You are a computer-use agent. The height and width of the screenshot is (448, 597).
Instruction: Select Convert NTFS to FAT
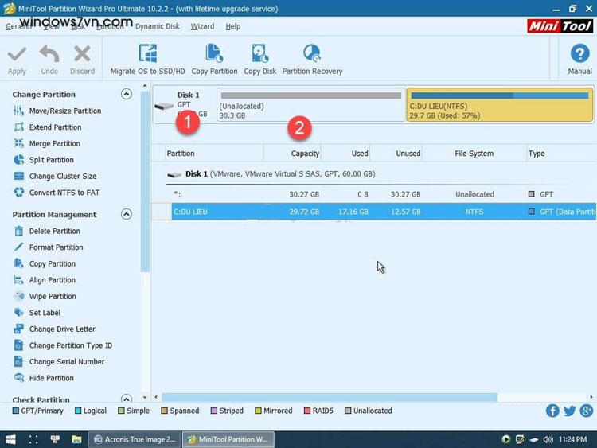pyautogui.click(x=64, y=193)
